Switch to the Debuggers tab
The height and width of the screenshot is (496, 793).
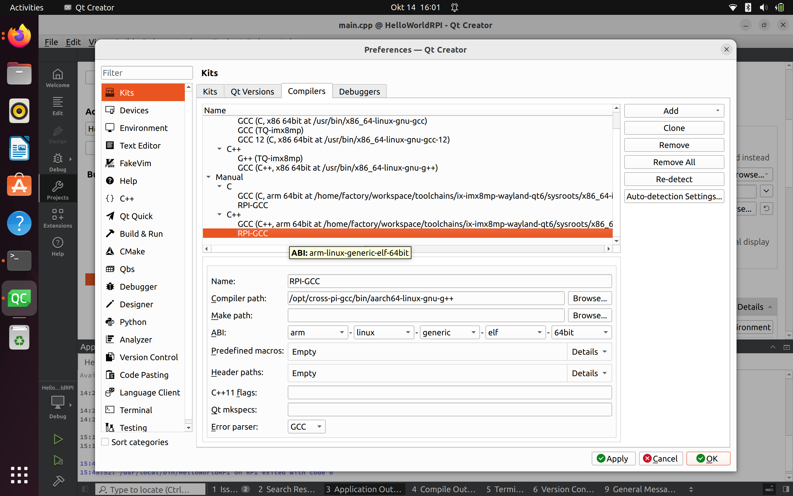pos(360,91)
